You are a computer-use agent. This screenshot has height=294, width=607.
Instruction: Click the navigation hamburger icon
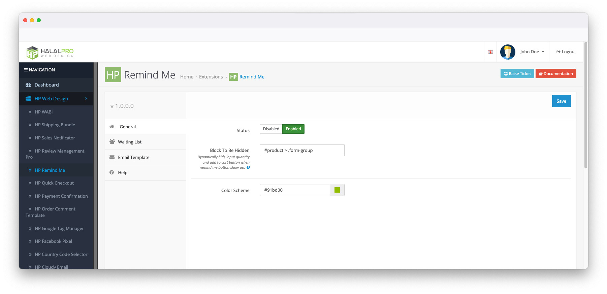click(26, 70)
